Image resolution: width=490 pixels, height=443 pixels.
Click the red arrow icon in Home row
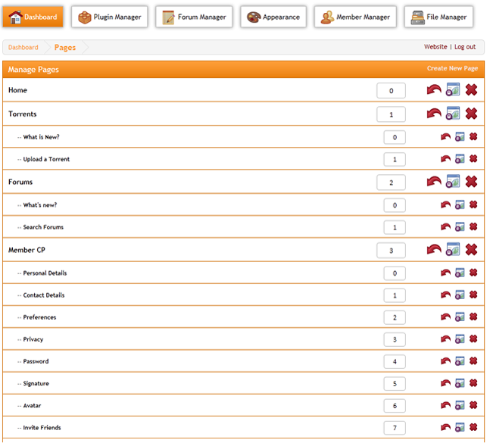(434, 90)
